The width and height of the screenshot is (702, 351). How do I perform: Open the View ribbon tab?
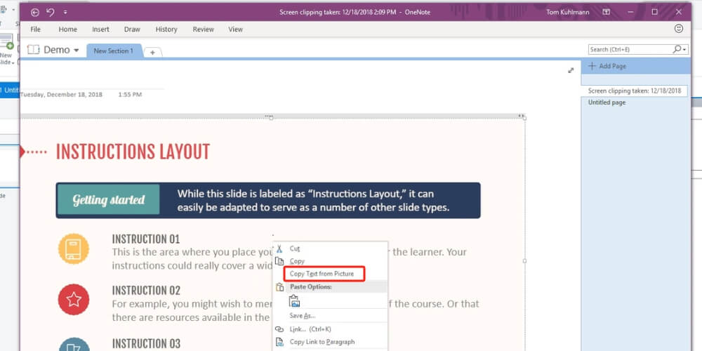point(235,29)
